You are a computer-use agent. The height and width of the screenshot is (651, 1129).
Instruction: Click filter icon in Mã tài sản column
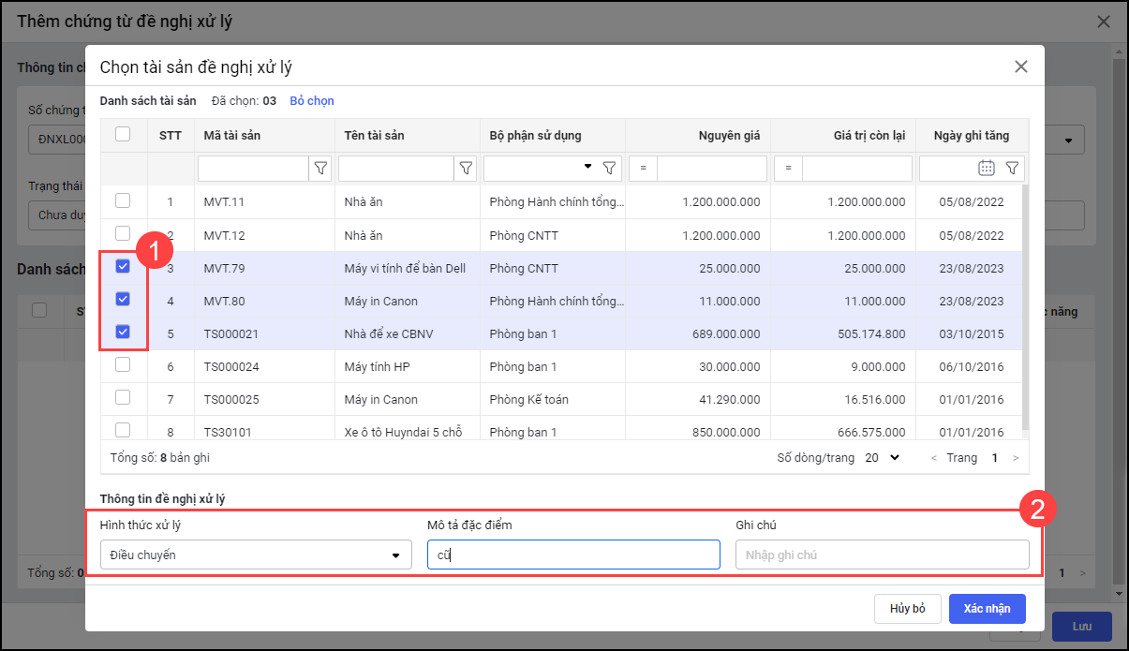click(x=320, y=169)
